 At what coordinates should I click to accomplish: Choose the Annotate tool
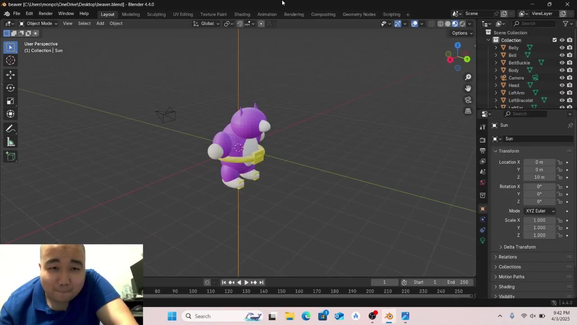[11, 129]
